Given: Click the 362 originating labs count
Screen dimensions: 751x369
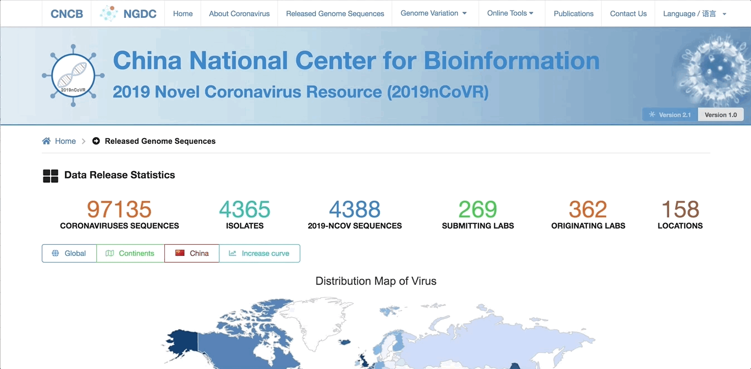Looking at the screenshot, I should click(588, 210).
